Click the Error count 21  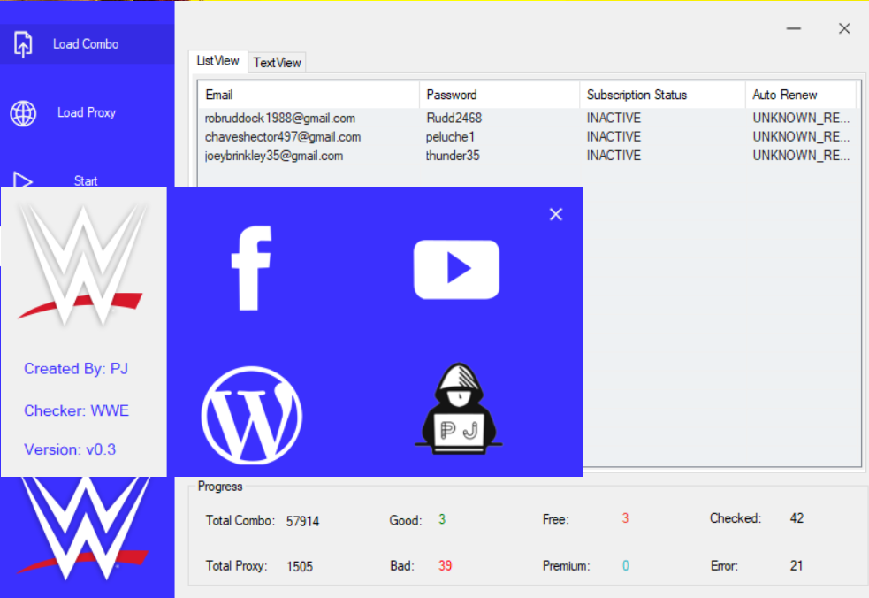tap(797, 566)
